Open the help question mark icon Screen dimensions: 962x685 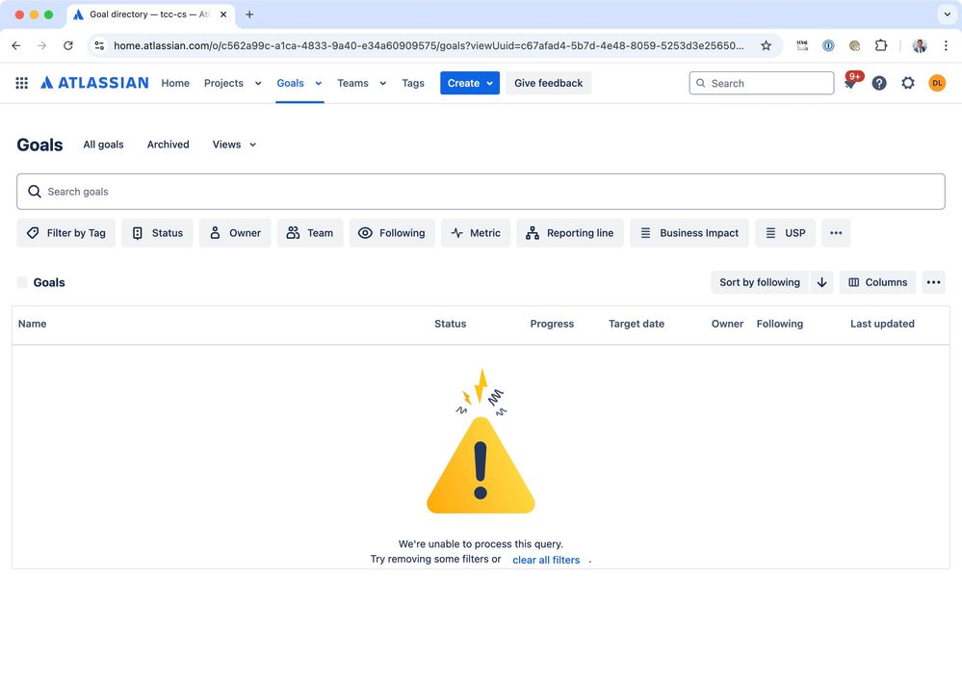pyautogui.click(x=879, y=83)
